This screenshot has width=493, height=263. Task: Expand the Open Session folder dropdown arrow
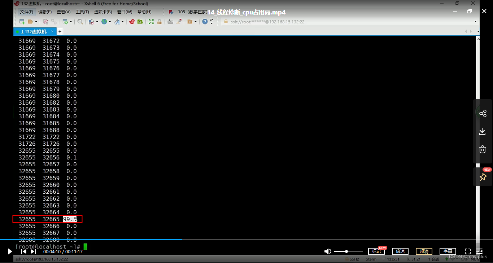click(36, 22)
